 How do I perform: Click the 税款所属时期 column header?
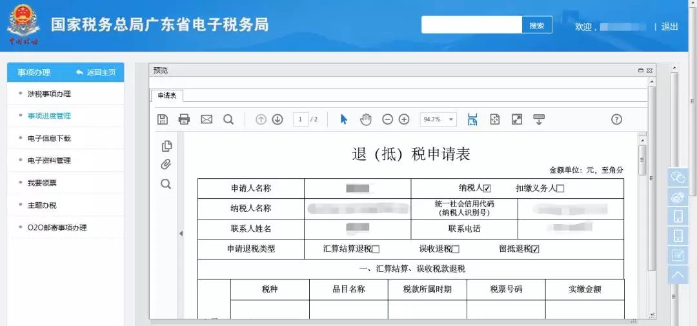[x=427, y=290]
